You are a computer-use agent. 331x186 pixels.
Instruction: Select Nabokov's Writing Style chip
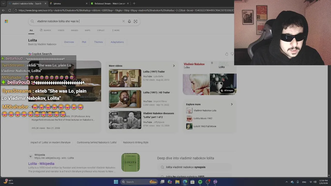point(136,142)
